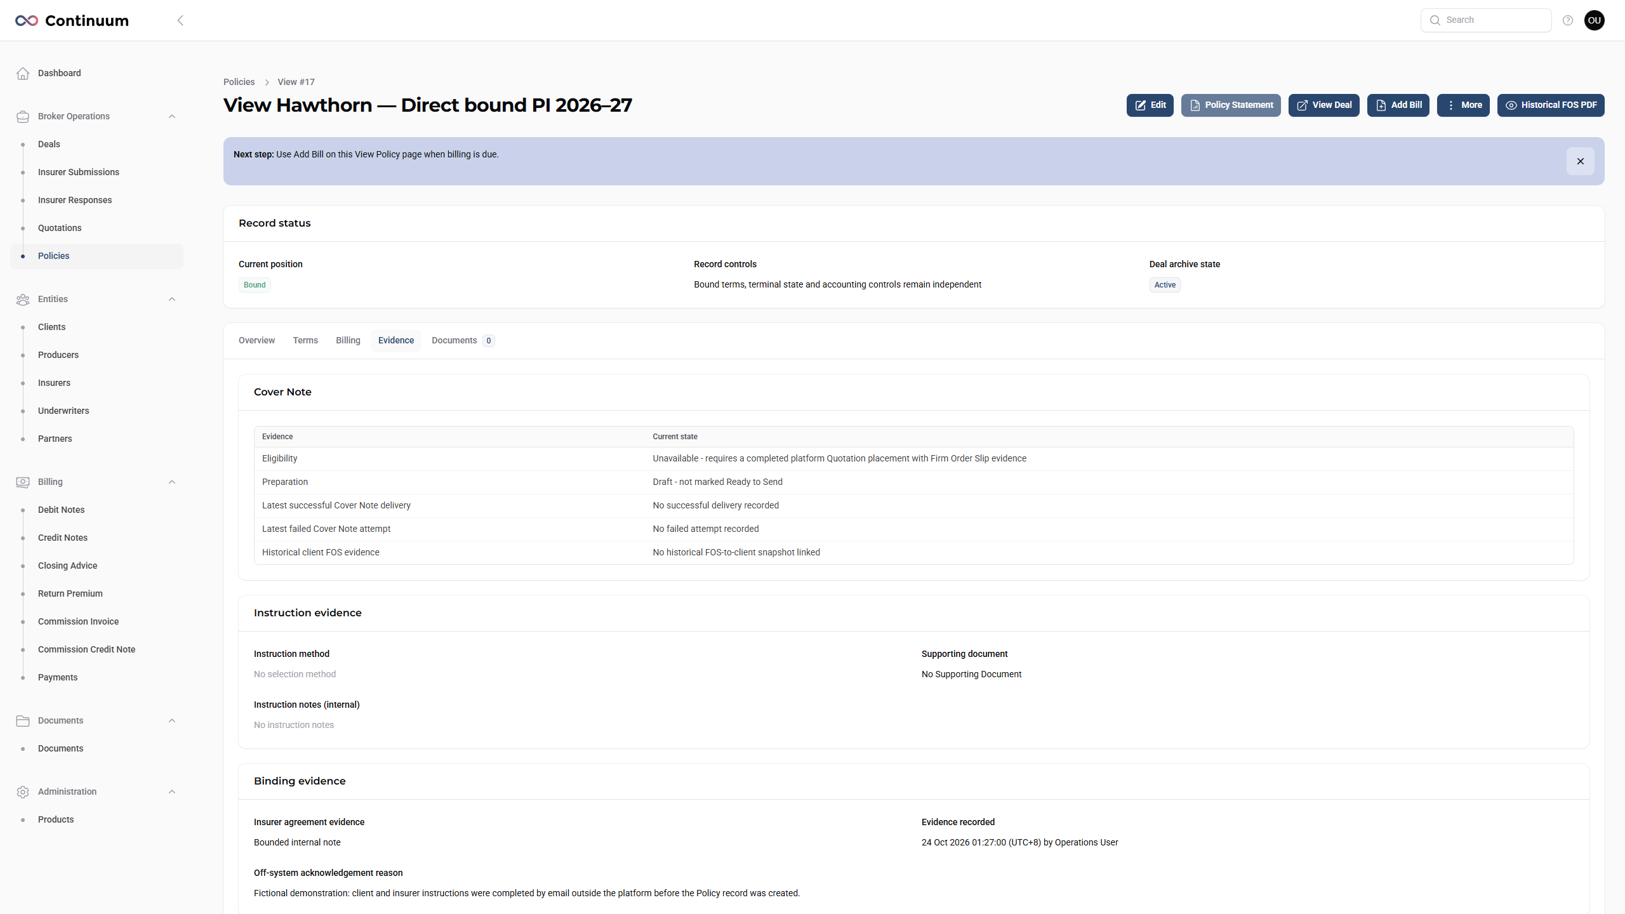
Task: Select the Evidence tab
Action: (x=396, y=341)
